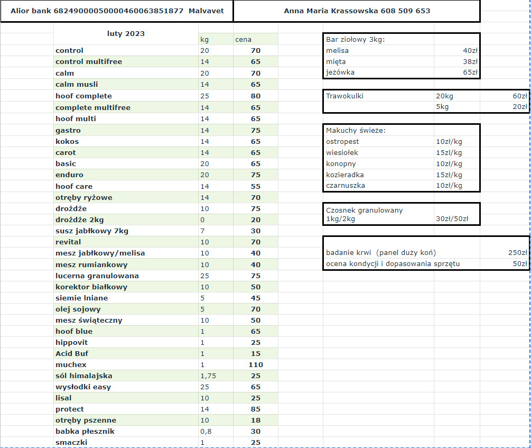Click the 'luty 2023' title cell
This screenshot has width=531, height=448.
pos(126,34)
